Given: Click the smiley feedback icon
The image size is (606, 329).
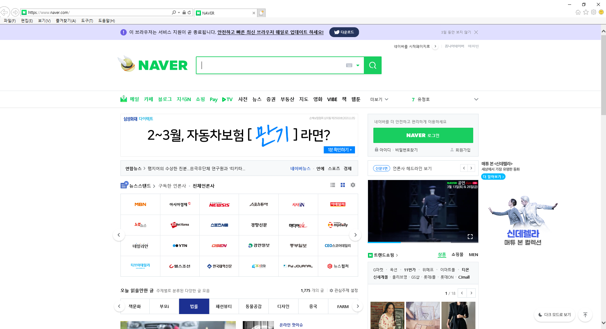Looking at the screenshot, I should pos(601,12).
